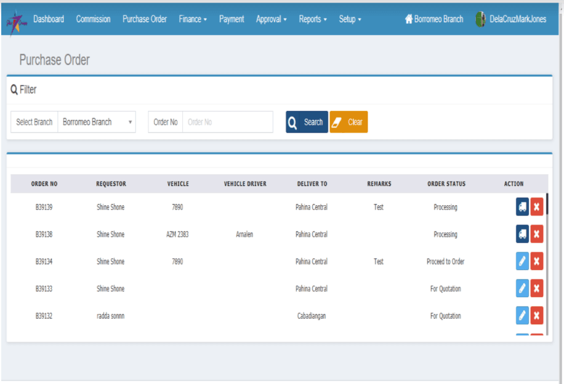564x384 pixels.
Task: Click the DELIVER TO column header
Action: pyautogui.click(x=312, y=184)
